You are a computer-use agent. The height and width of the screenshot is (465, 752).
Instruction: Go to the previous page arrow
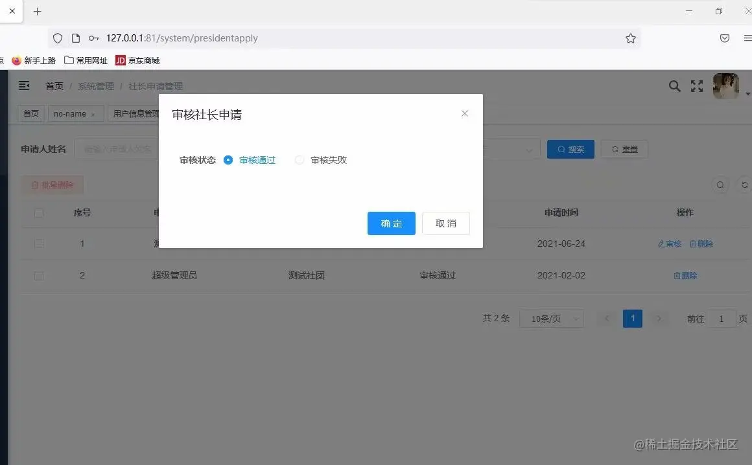tap(607, 319)
